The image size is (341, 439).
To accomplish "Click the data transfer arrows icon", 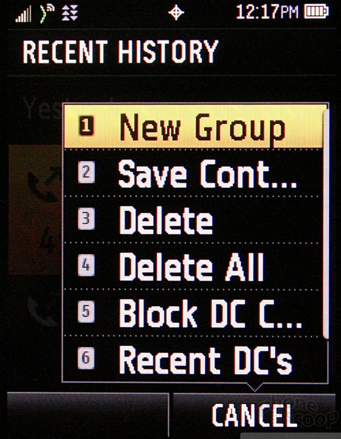I will click(70, 13).
